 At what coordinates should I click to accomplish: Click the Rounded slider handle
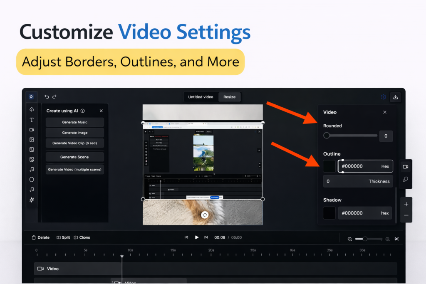(327, 136)
